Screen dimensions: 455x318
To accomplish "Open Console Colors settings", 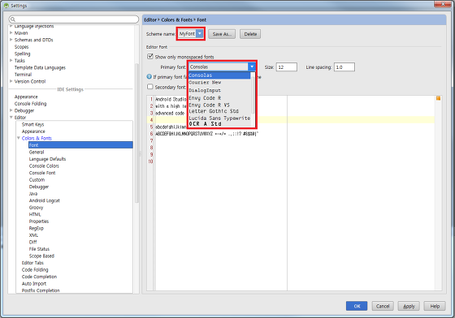I will click(44, 166).
